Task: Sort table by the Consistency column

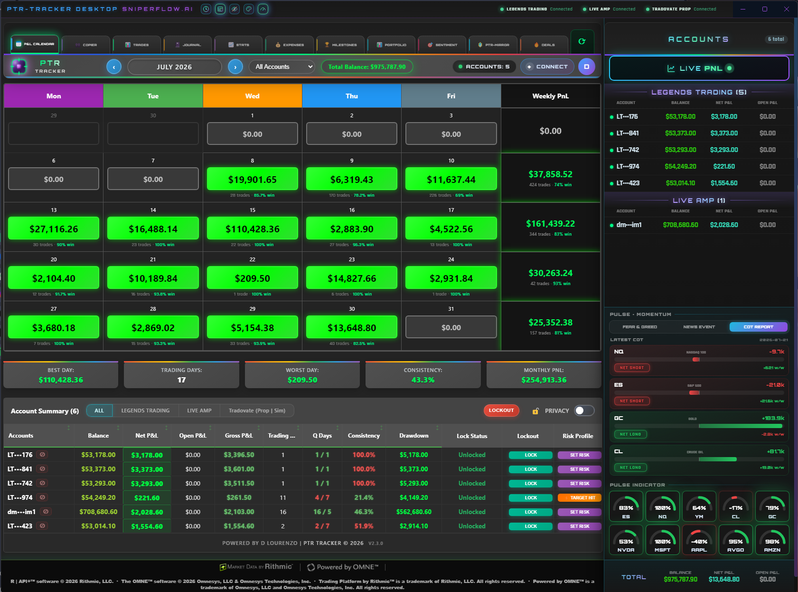Action: [x=364, y=436]
